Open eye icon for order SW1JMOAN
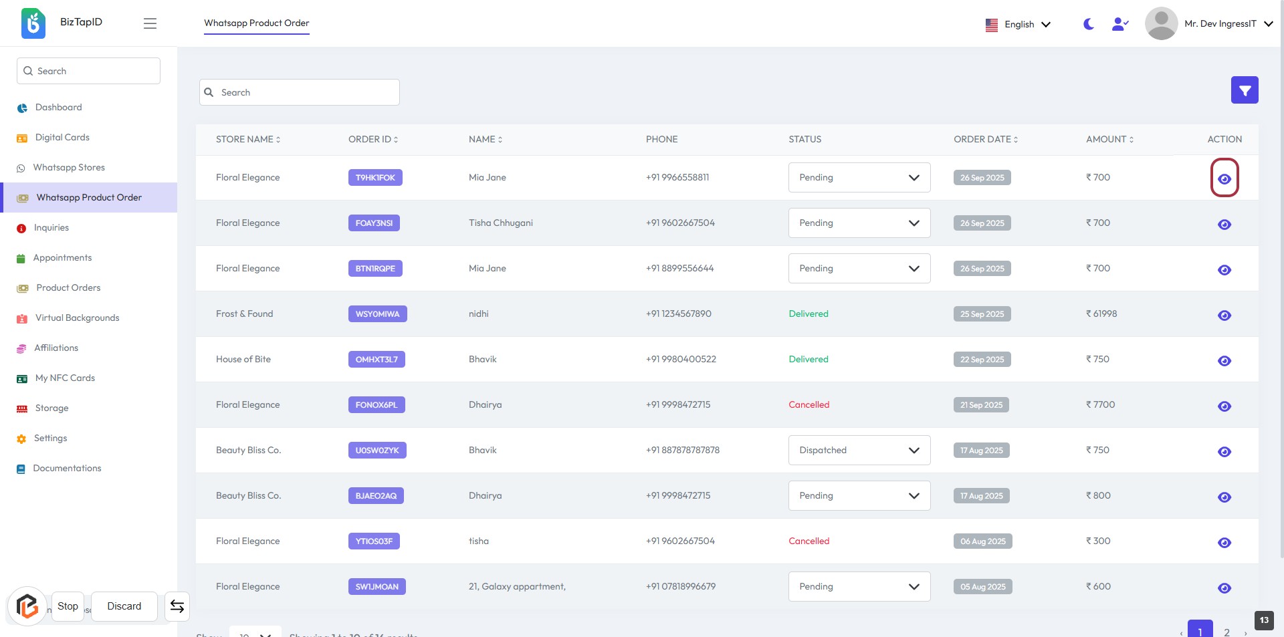 tap(1224, 588)
